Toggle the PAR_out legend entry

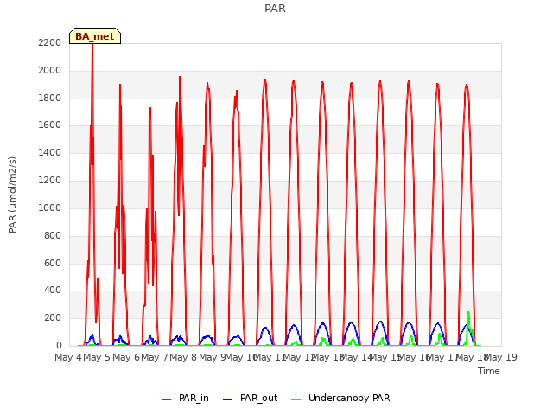[251, 398]
